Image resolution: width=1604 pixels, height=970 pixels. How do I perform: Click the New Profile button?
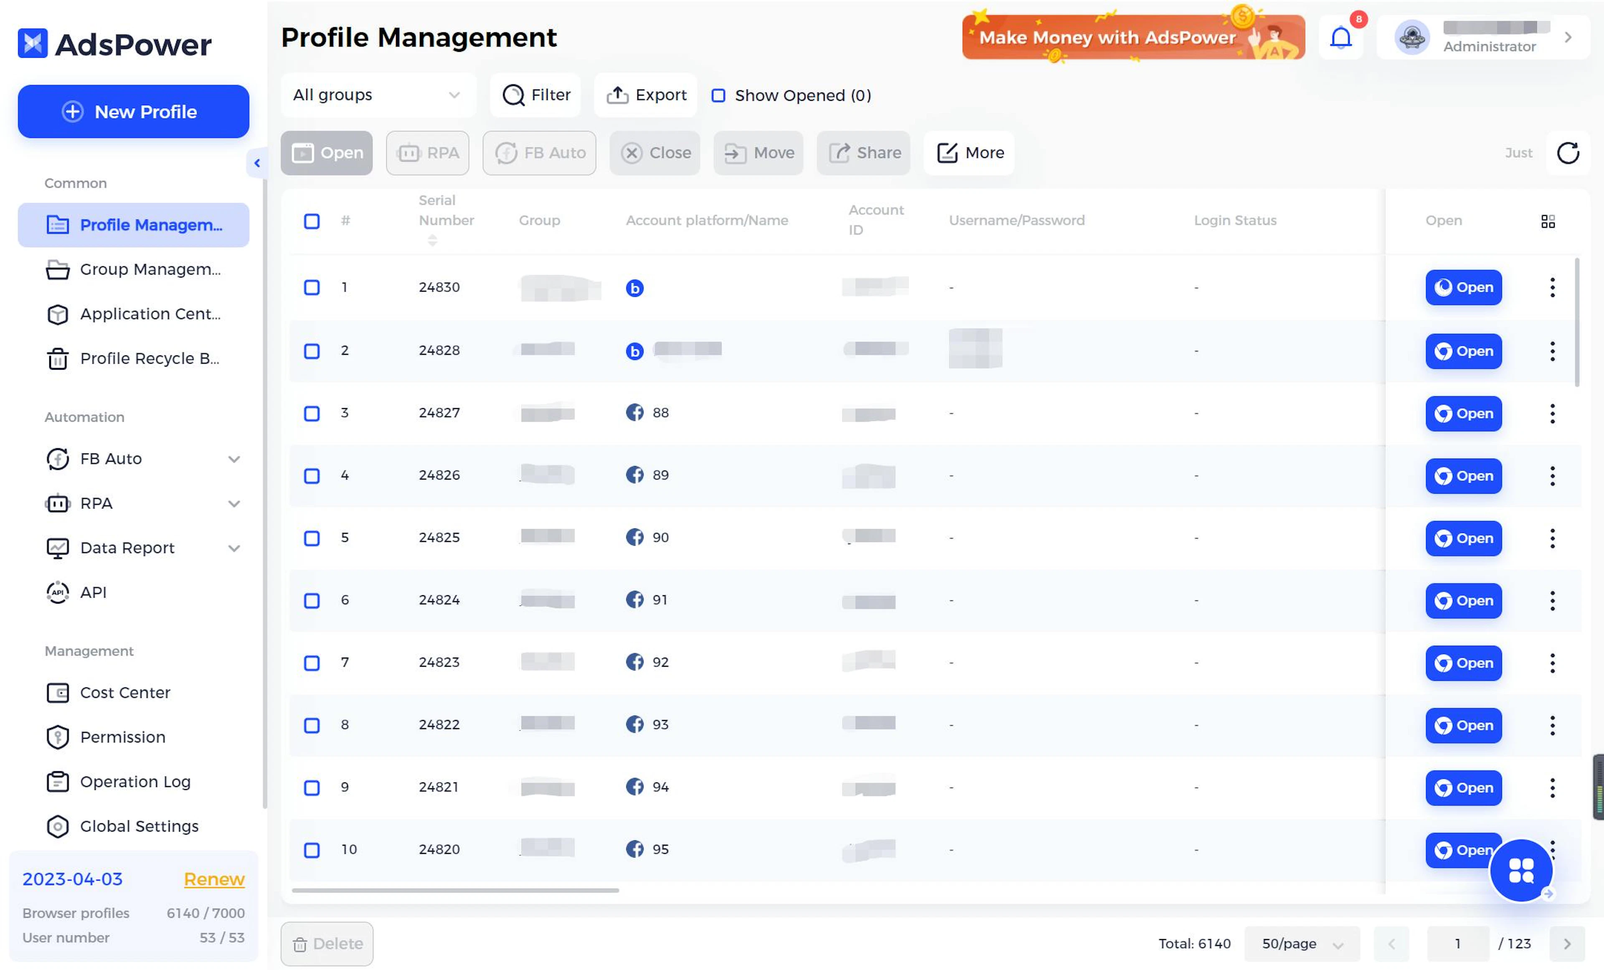(133, 111)
